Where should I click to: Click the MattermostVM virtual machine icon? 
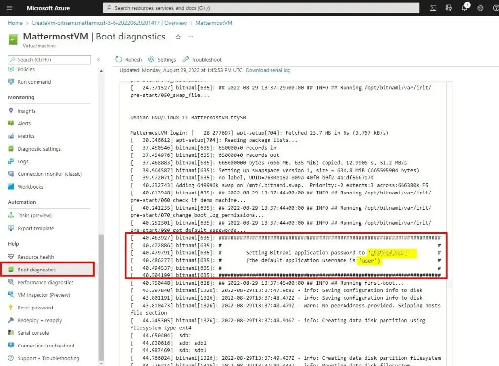coord(13,40)
